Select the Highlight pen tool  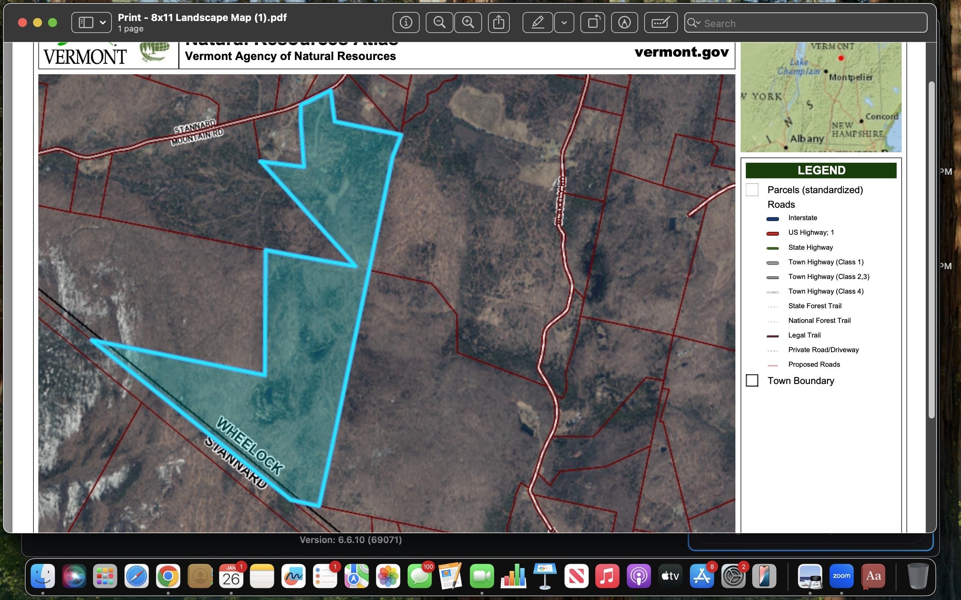click(537, 22)
